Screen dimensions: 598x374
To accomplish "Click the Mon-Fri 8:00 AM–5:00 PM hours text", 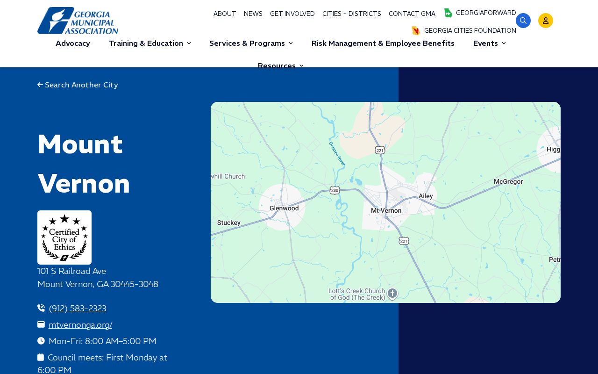I will coord(102,341).
